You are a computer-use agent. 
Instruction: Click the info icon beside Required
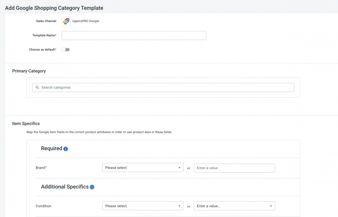[66, 149]
